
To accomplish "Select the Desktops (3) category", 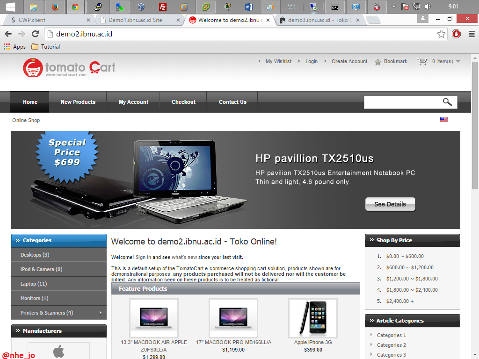I will click(59, 255).
